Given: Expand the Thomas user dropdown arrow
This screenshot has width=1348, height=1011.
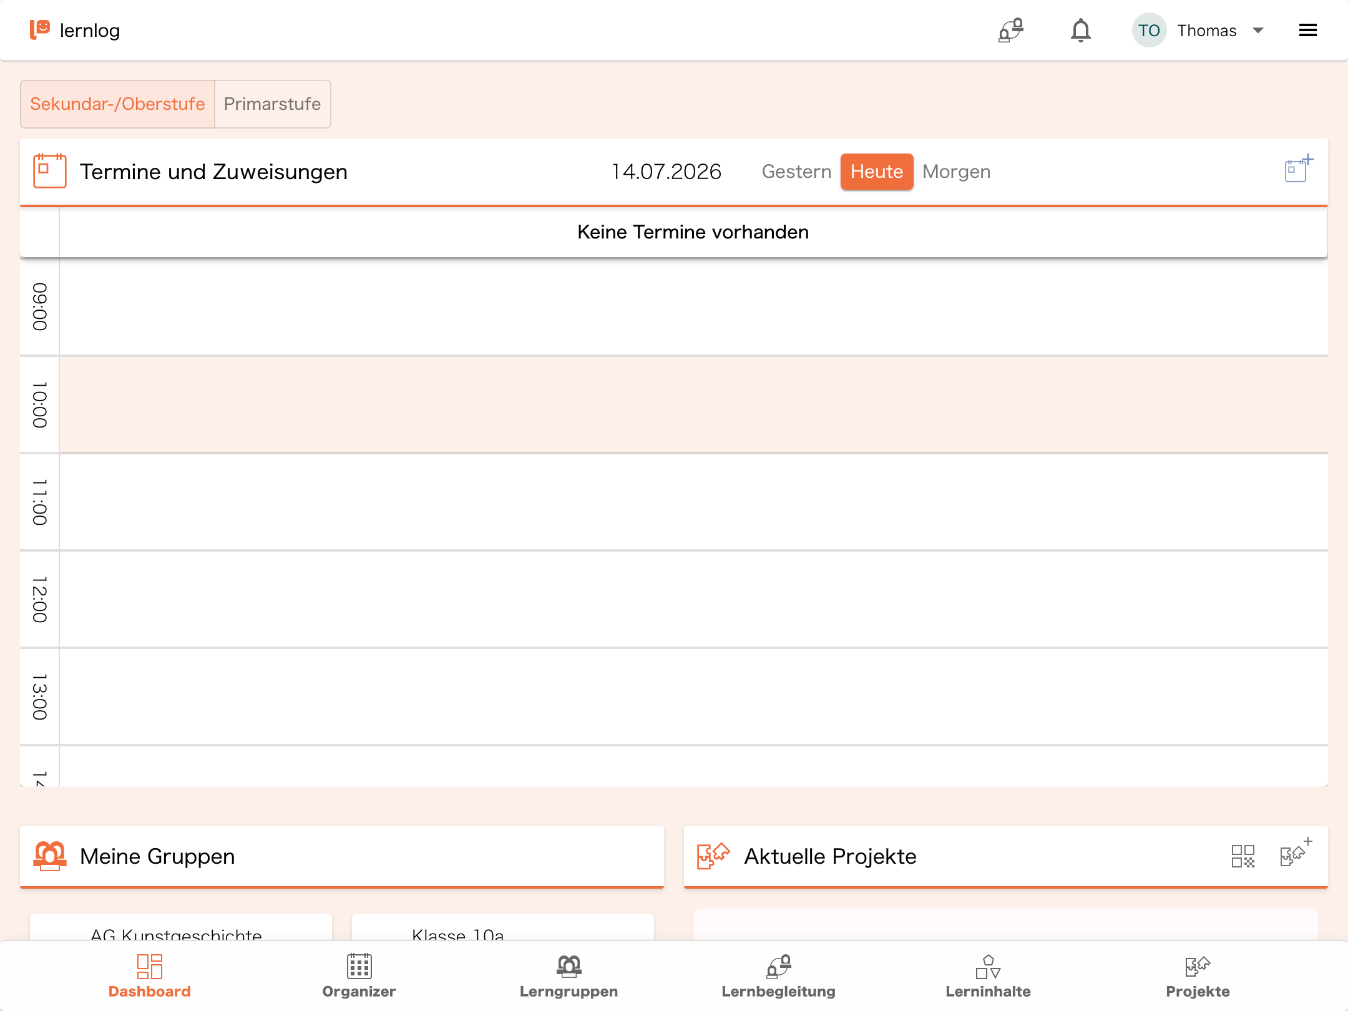Looking at the screenshot, I should click(1258, 30).
